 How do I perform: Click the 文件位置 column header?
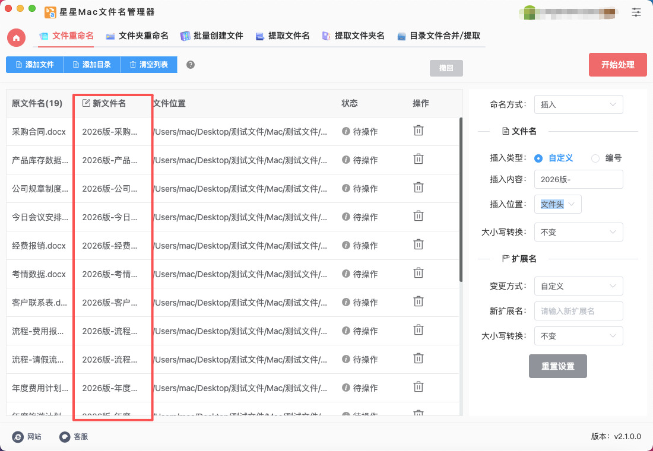click(x=170, y=103)
